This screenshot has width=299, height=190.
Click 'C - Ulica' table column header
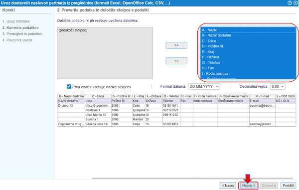click(x=98, y=96)
